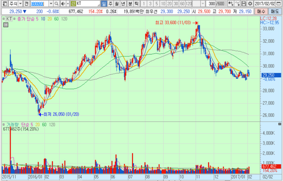This screenshot has width=283, height=181.
Task: Select the 틱 (tick) chart tab
Action: pos(136,4)
